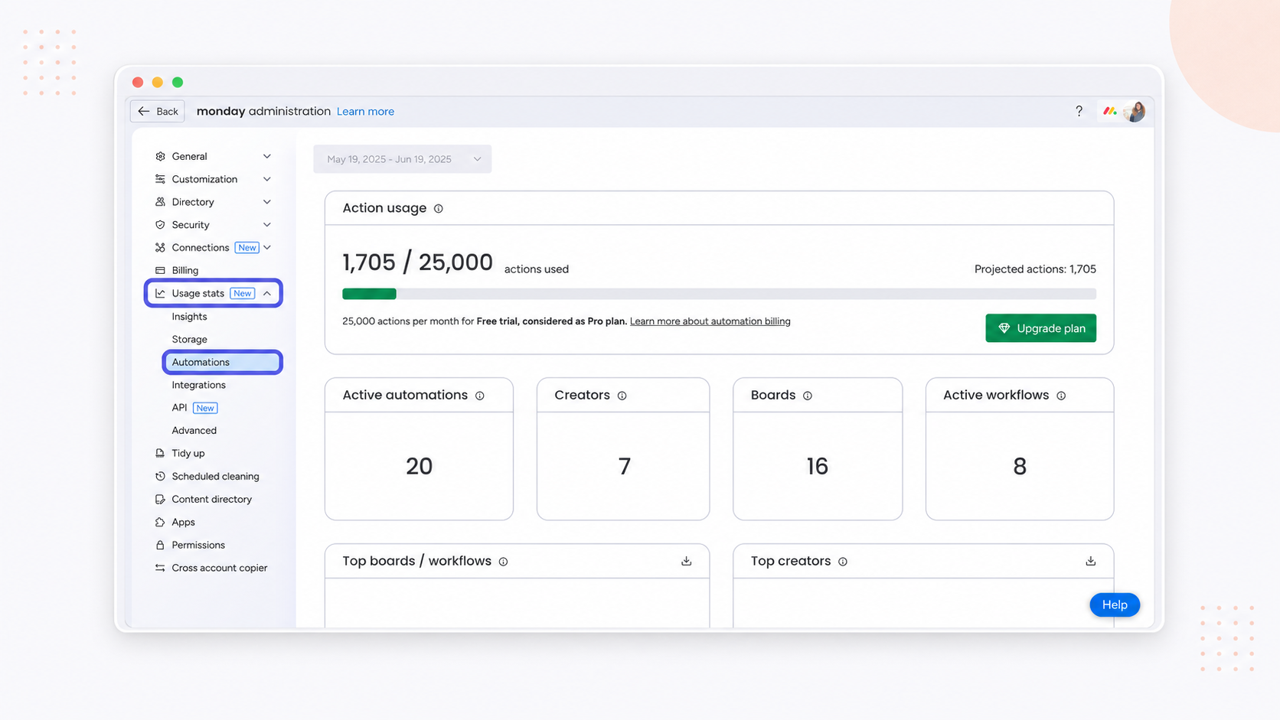Viewport: 1280px width, 720px height.
Task: Collapse the Usage stats section chevron
Action: (267, 294)
